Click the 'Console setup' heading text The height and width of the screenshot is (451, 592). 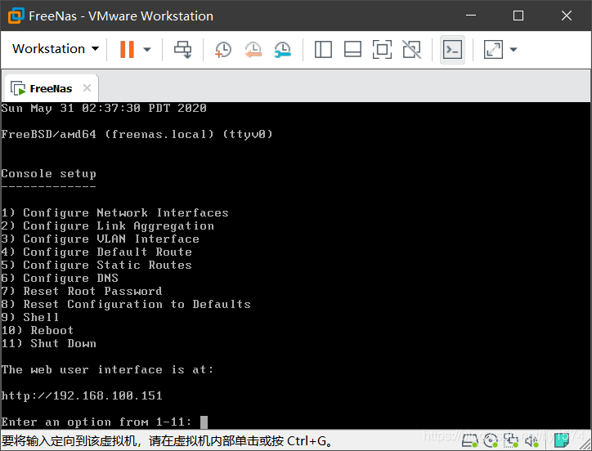pyautogui.click(x=48, y=173)
